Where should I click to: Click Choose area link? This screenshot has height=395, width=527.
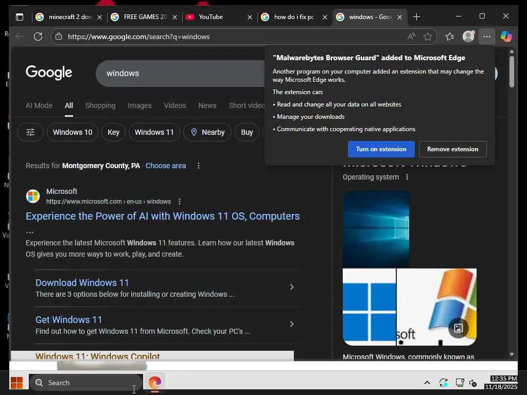coord(166,166)
